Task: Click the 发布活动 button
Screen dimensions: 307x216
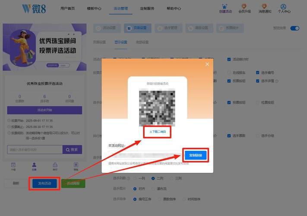Action: 44,183
